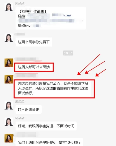Click sender name above 哇～谢谢肯定

[x=20, y=101]
